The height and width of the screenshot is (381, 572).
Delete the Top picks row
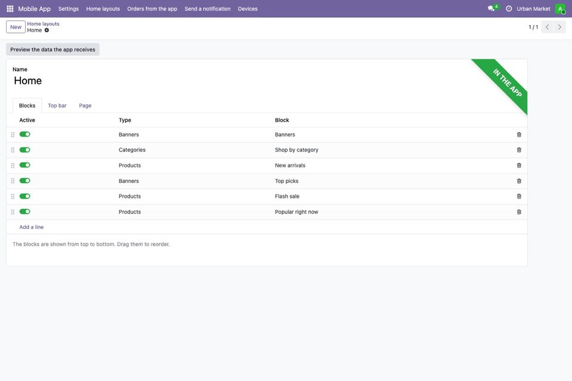pyautogui.click(x=519, y=181)
